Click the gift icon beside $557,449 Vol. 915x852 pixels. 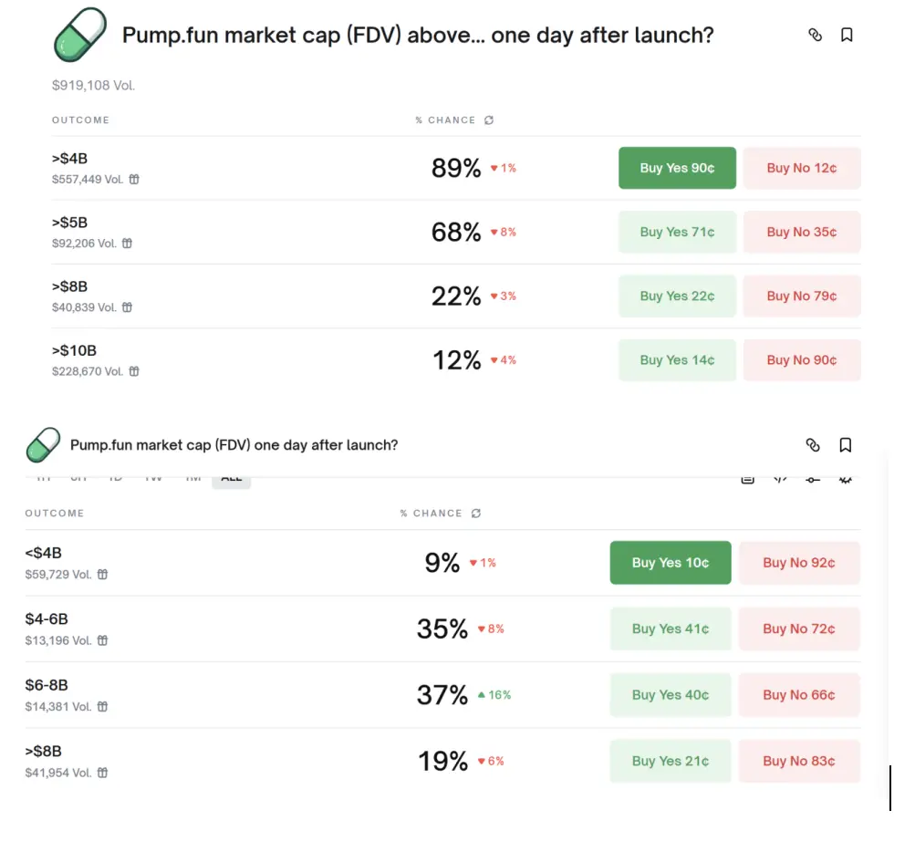134,180
